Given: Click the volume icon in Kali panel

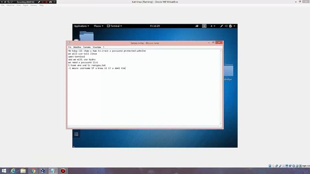Looking at the screenshot, I should coord(226,26).
